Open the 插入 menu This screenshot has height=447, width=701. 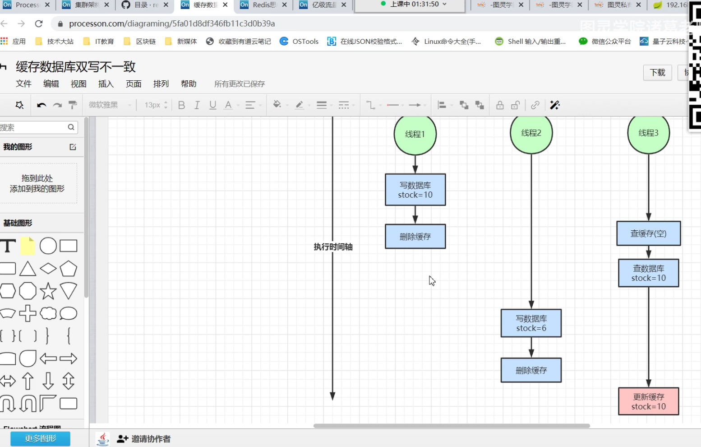pyautogui.click(x=106, y=84)
